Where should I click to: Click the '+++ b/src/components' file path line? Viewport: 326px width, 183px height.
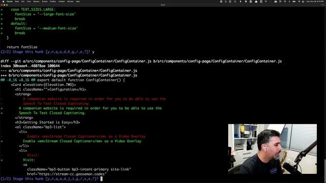(69, 75)
